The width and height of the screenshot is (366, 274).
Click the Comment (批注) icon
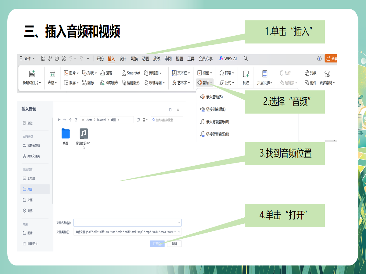click(246, 74)
